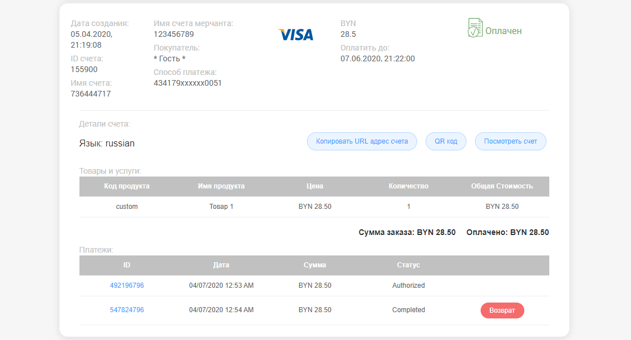
Task: Select the Товар 1 product row
Action: [x=221, y=207]
